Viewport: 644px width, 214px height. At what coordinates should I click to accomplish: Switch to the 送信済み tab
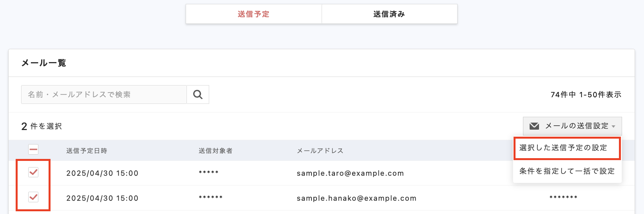tap(389, 14)
